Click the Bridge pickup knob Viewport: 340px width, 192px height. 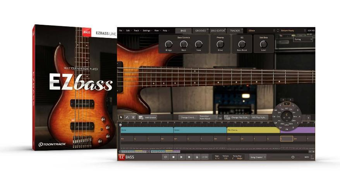pos(168,44)
